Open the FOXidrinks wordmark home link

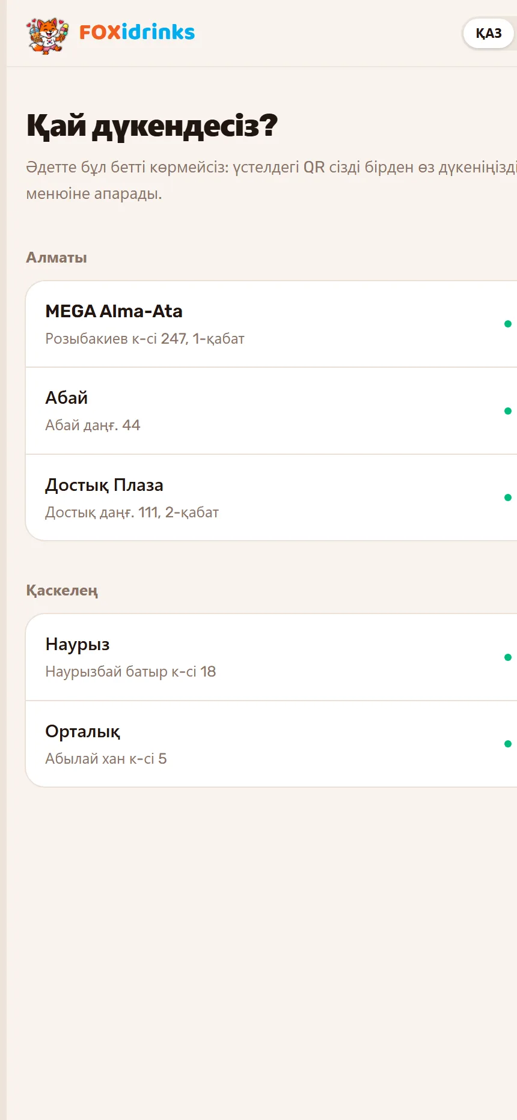tap(137, 32)
